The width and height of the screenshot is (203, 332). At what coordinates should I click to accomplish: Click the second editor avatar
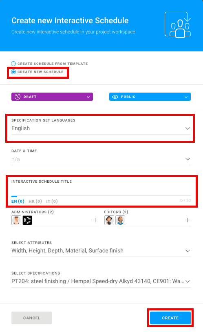pyautogui.click(x=120, y=220)
